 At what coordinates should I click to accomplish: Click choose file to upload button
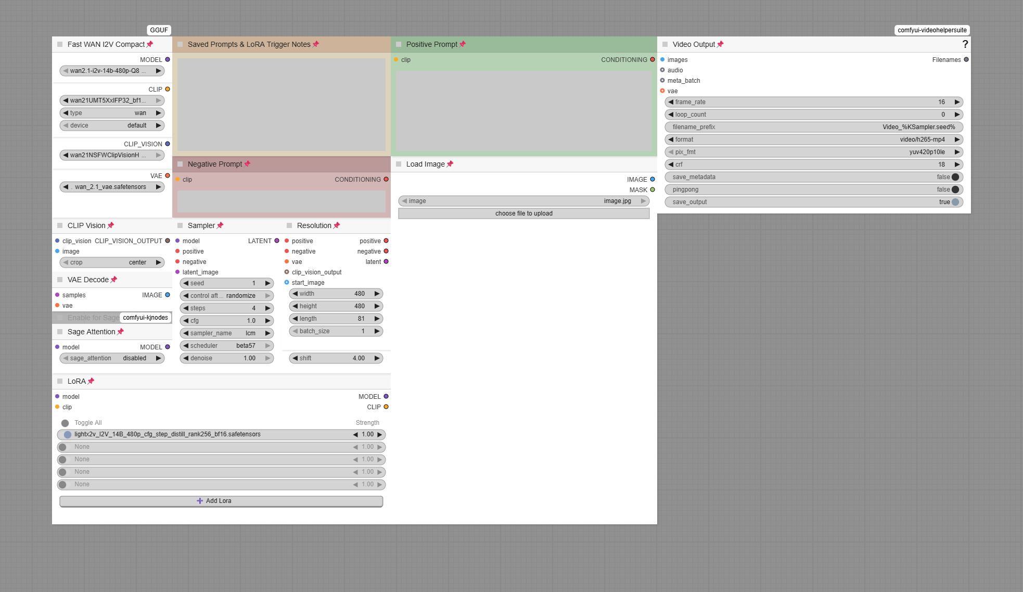click(523, 213)
